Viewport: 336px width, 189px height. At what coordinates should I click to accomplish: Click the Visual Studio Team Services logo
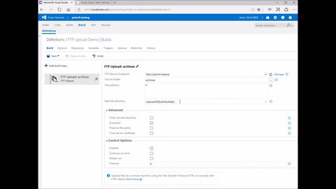coord(44,17)
